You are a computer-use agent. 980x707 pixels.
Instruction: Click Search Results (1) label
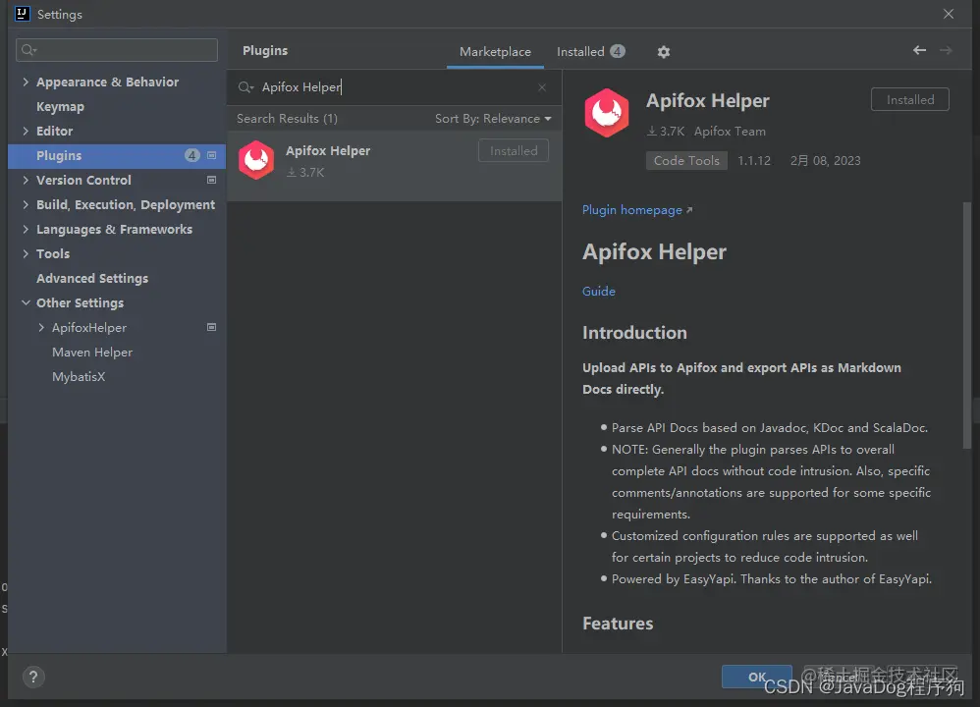click(287, 119)
